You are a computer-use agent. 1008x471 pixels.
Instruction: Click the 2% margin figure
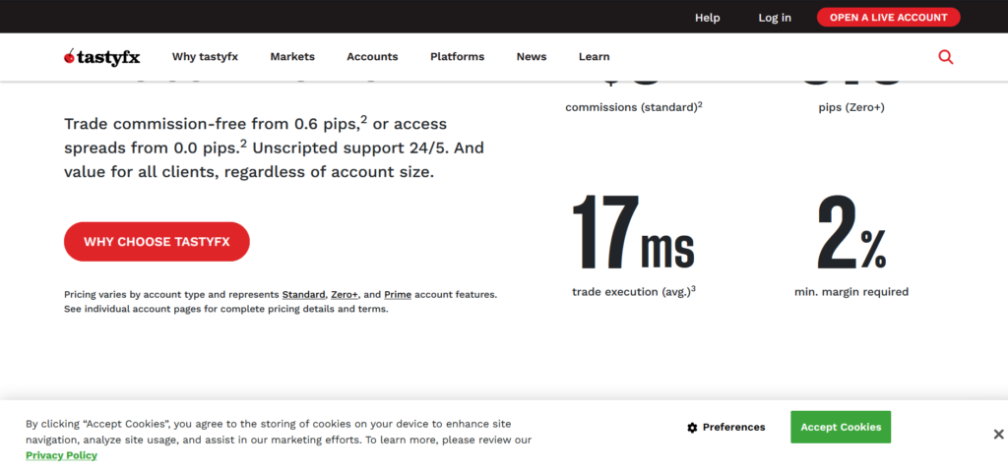tap(851, 232)
